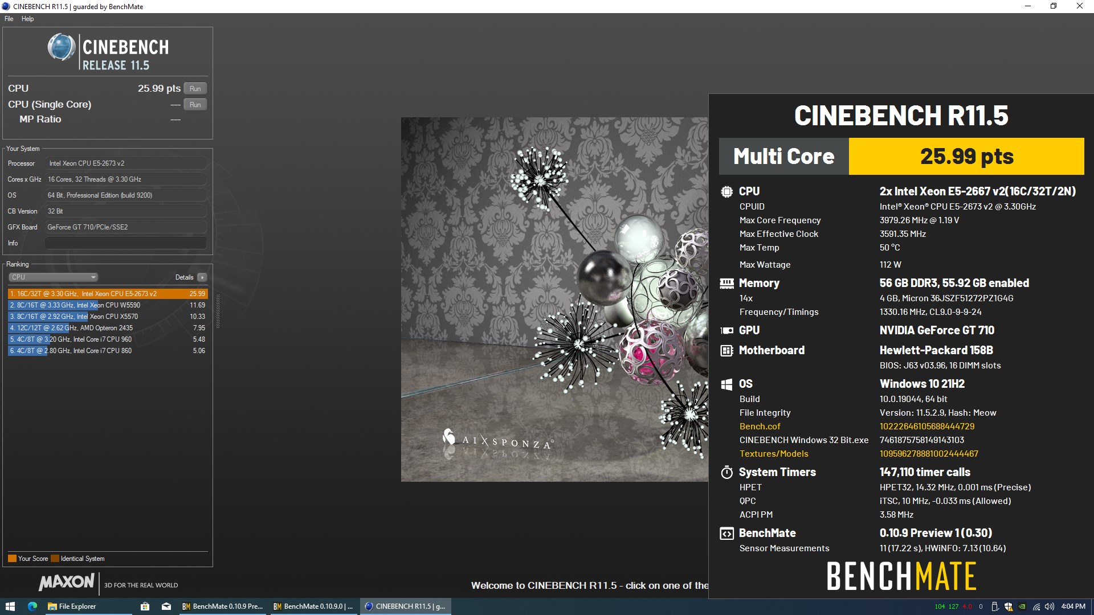Click the Windows 10 21H2 text

point(922,384)
